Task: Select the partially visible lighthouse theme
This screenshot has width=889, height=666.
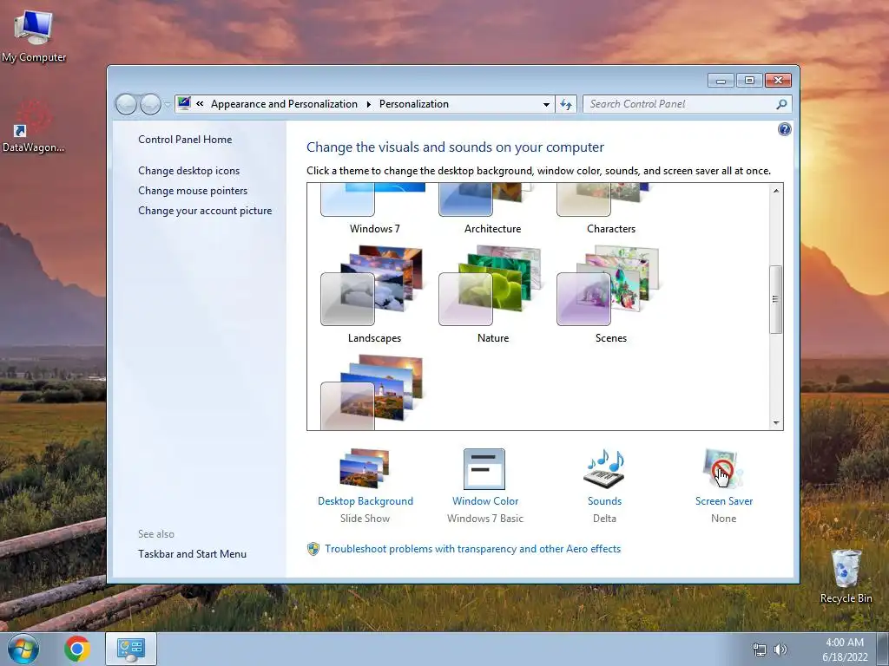Action: (372, 392)
